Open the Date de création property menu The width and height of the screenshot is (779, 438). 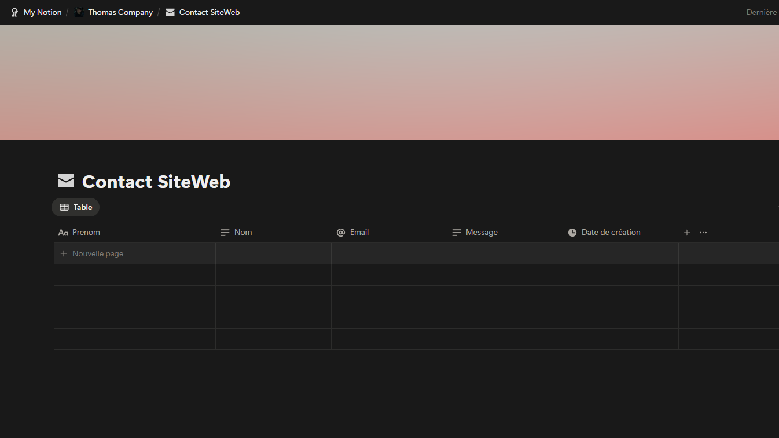[611, 232]
